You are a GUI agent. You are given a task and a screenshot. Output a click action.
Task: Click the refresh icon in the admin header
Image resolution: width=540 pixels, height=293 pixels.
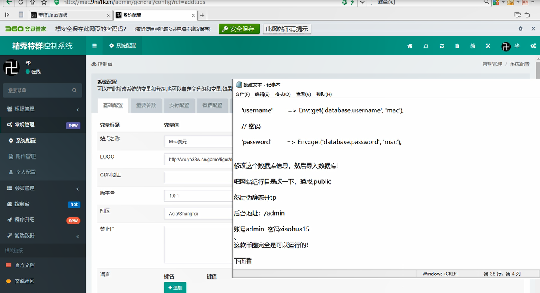(442, 46)
